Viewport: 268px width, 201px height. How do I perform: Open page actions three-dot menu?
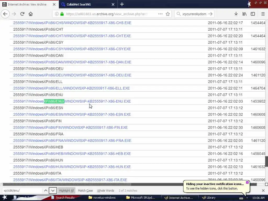coord(160,14)
